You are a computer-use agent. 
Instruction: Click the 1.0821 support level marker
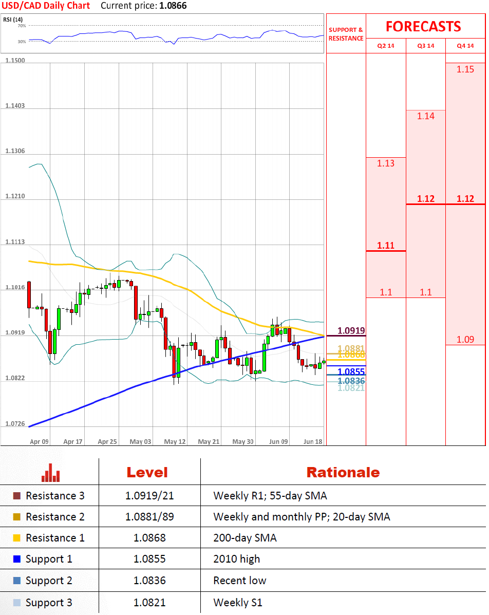pos(351,388)
